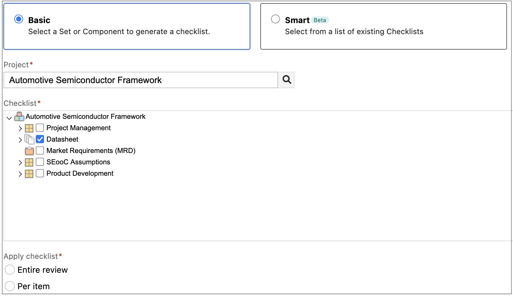Image resolution: width=513 pixels, height=299 pixels.
Task: Click the Project name input field
Action: 141,80
